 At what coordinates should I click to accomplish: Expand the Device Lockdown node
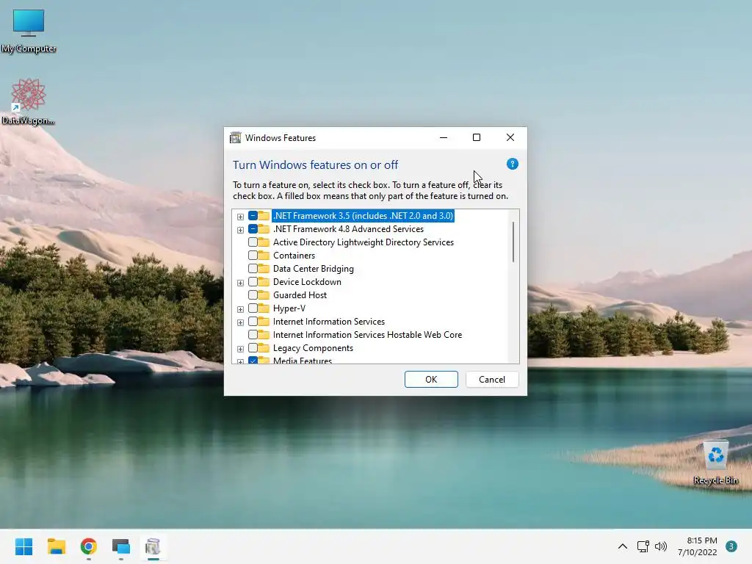tap(240, 283)
